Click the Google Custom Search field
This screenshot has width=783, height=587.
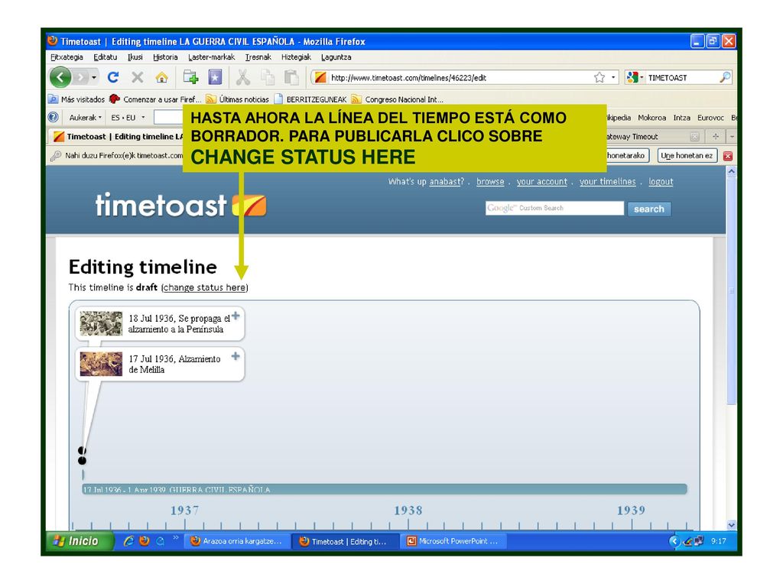point(554,208)
